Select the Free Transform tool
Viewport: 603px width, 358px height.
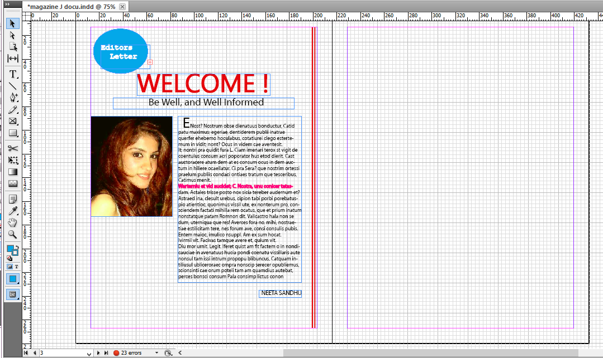coord(12,160)
